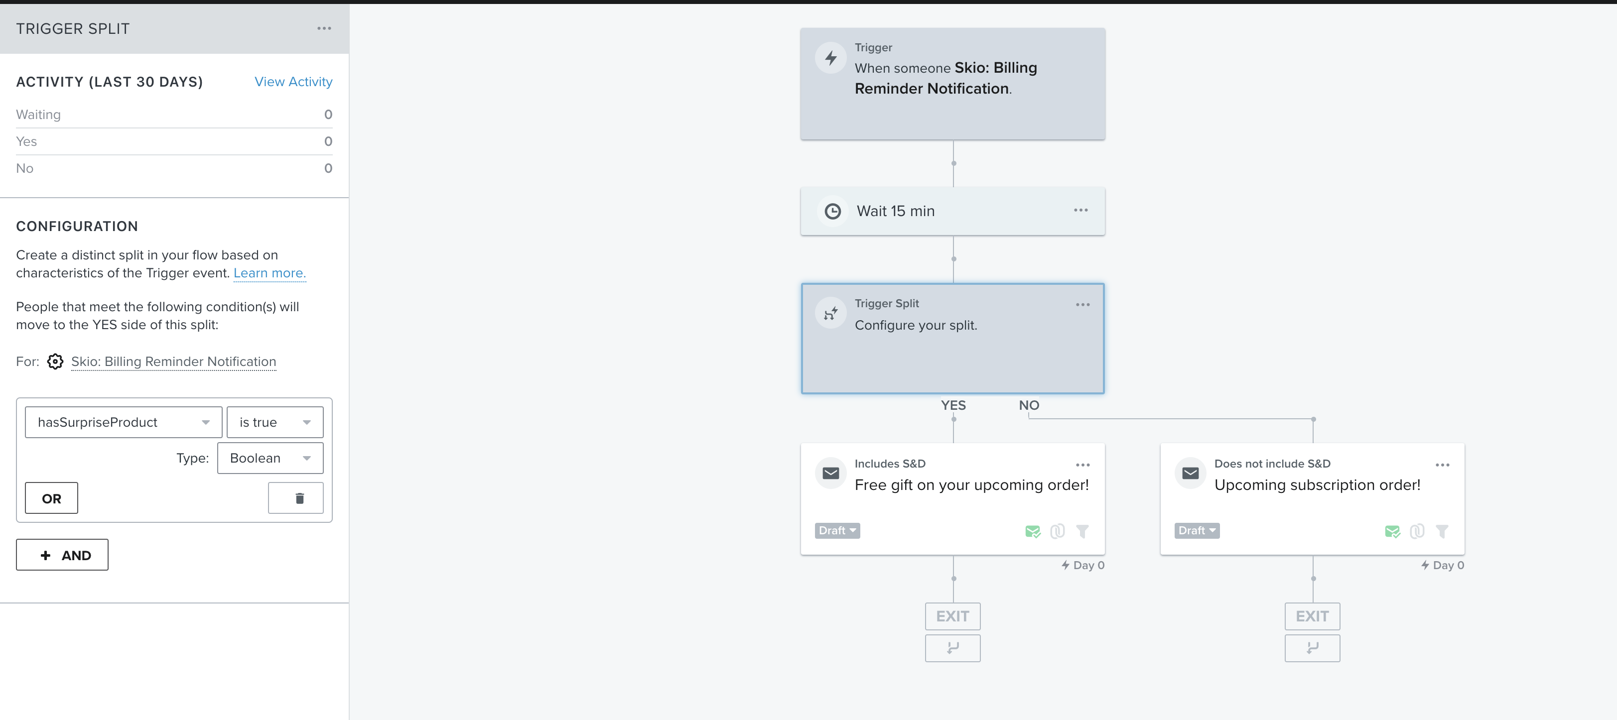Add an AND condition group
The height and width of the screenshot is (720, 1617).
(x=62, y=555)
